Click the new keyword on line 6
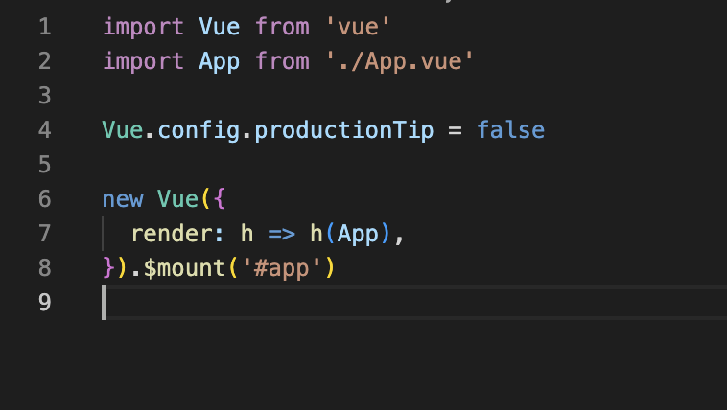The image size is (727, 410). (x=123, y=199)
